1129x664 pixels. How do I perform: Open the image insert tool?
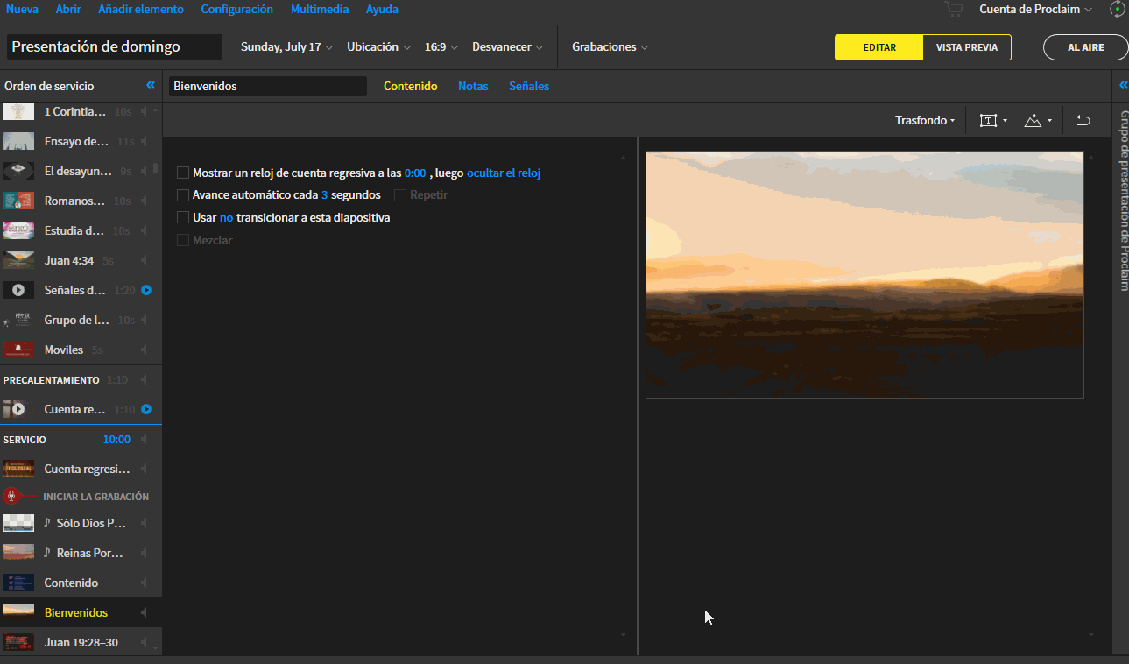(x=1037, y=120)
